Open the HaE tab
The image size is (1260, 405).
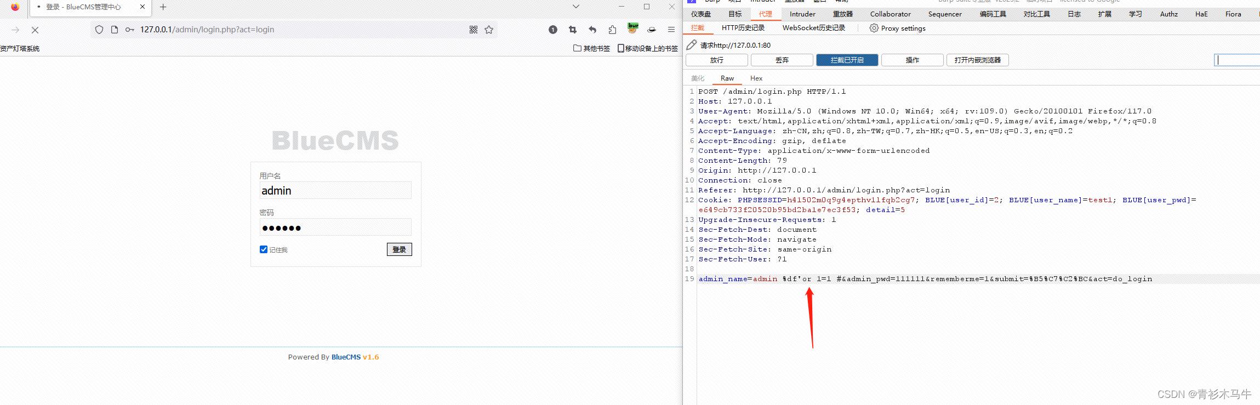1201,14
